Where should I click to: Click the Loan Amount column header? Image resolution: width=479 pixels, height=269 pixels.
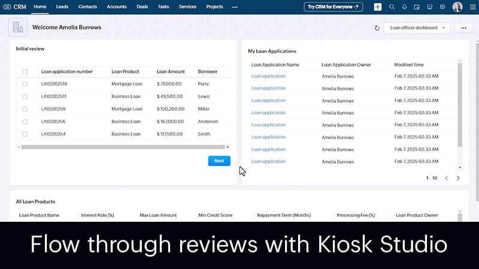click(171, 72)
